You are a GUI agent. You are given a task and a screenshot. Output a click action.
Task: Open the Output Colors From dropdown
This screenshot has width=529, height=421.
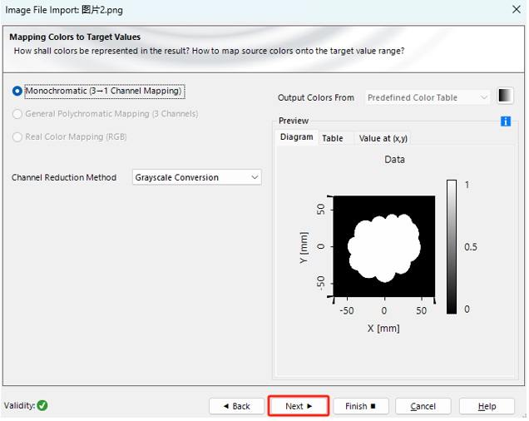coord(428,97)
